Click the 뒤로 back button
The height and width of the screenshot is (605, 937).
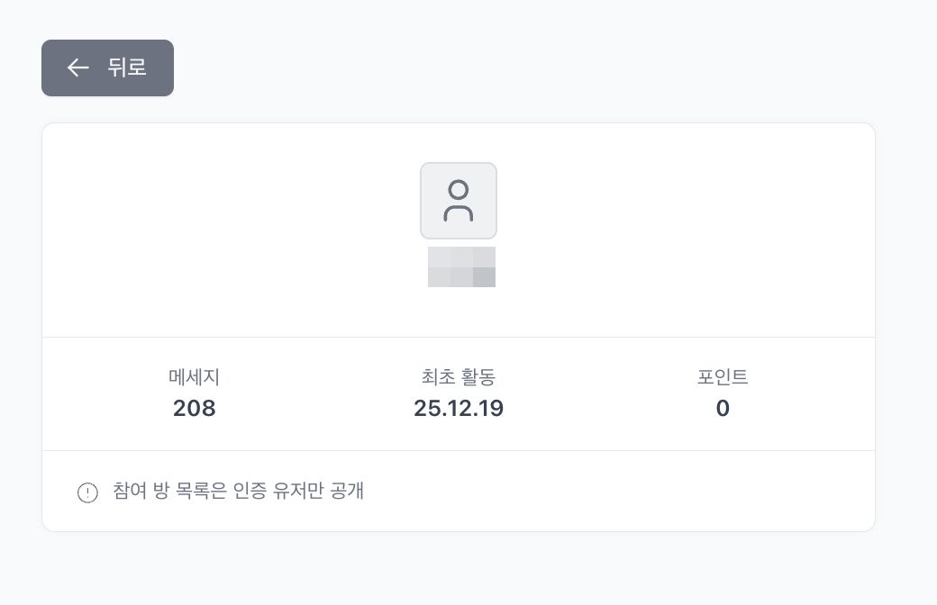pos(107,68)
